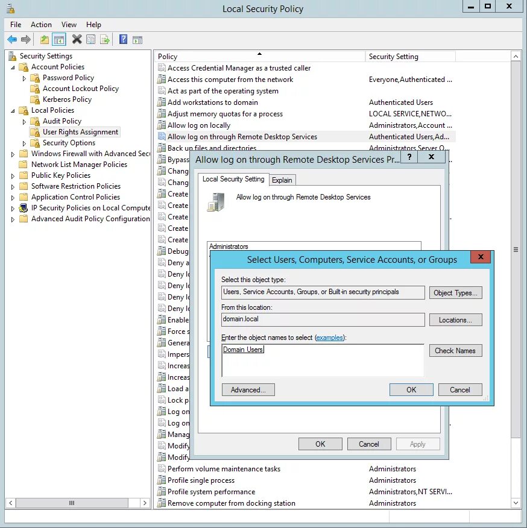The image size is (527, 528).
Task: Click icon beside Add workstations to domain
Action: (x=162, y=102)
